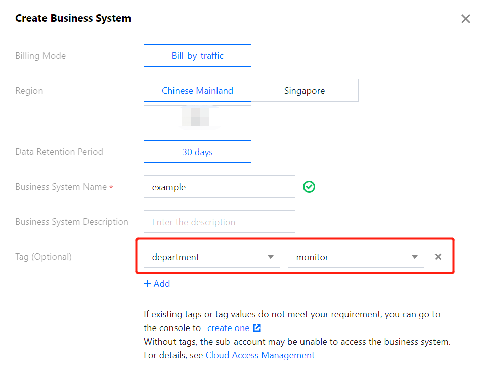Click the plus icon beside Add

click(x=148, y=284)
